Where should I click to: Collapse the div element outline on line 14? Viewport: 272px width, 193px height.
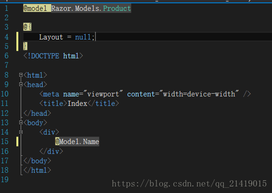coord(21,132)
